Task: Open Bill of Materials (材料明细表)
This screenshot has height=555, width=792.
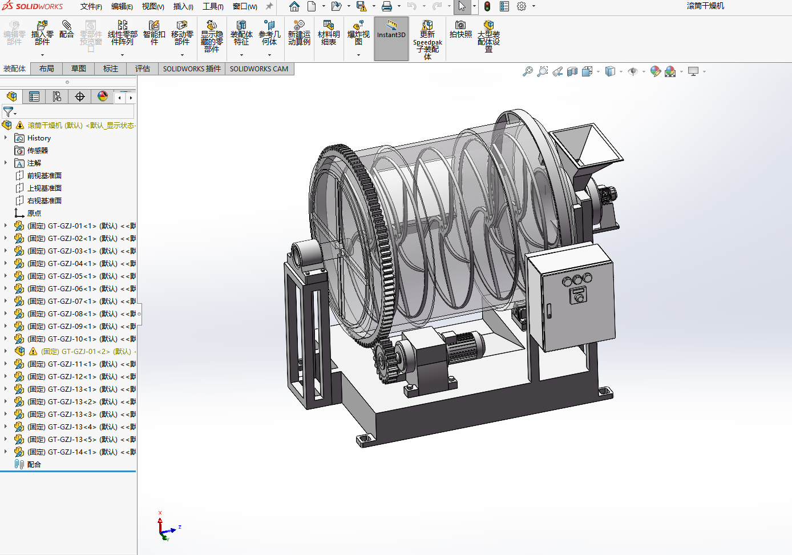Action: coord(329,33)
